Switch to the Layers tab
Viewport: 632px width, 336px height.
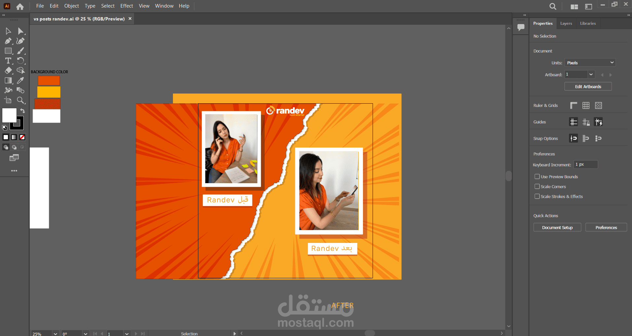(x=566, y=23)
